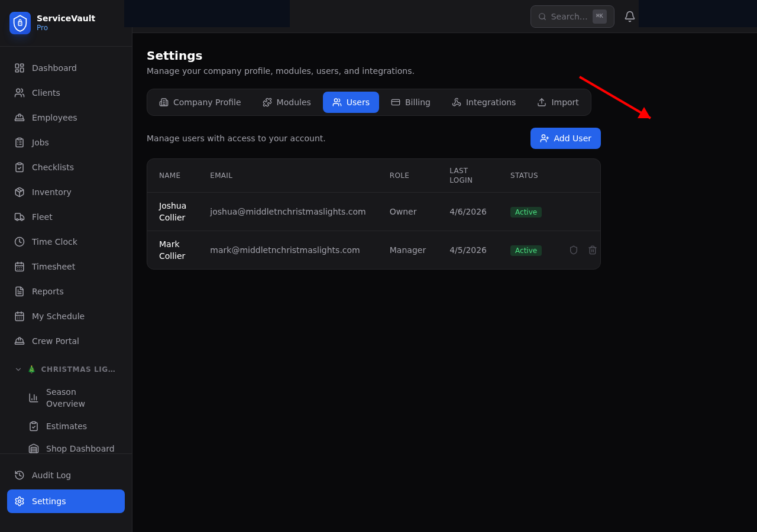Open the Import settings tab
The image size is (757, 532).
click(558, 102)
